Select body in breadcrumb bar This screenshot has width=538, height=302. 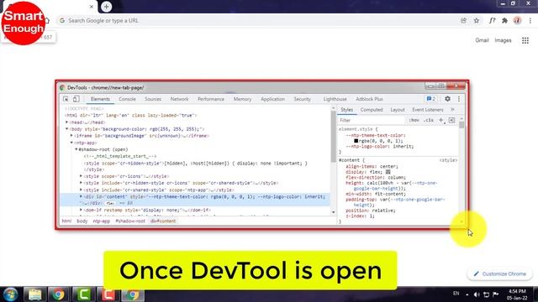pyautogui.click(x=82, y=221)
